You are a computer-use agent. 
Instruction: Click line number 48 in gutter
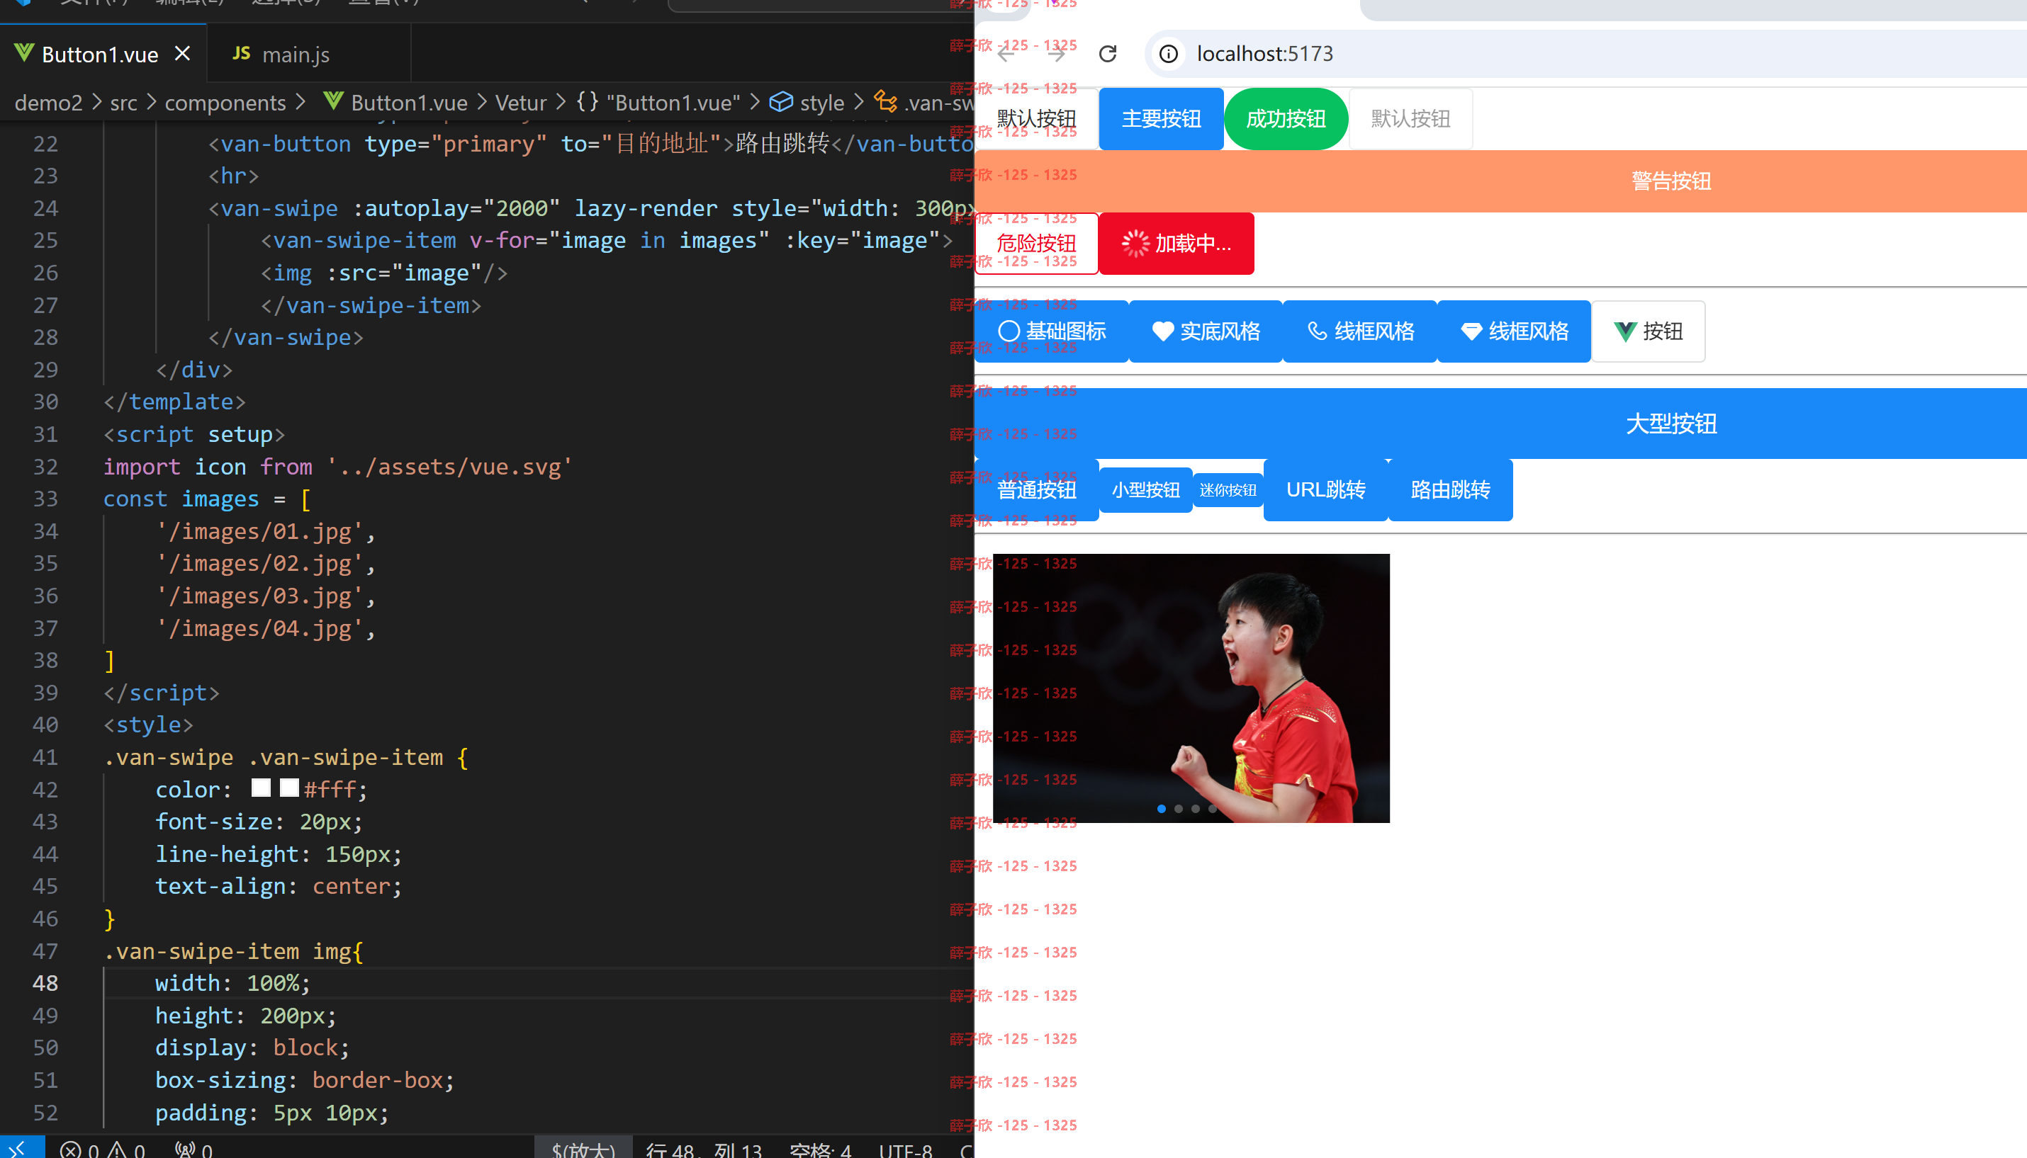[45, 983]
